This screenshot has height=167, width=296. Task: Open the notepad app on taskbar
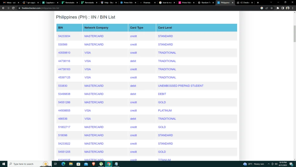point(116,164)
